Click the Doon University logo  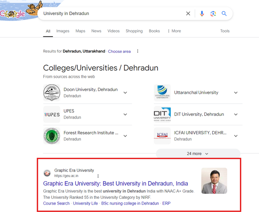(52, 93)
